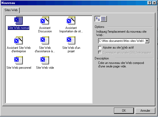
Task: Enable Ajouter au site Web actif checkbox
Action: pos(100,47)
